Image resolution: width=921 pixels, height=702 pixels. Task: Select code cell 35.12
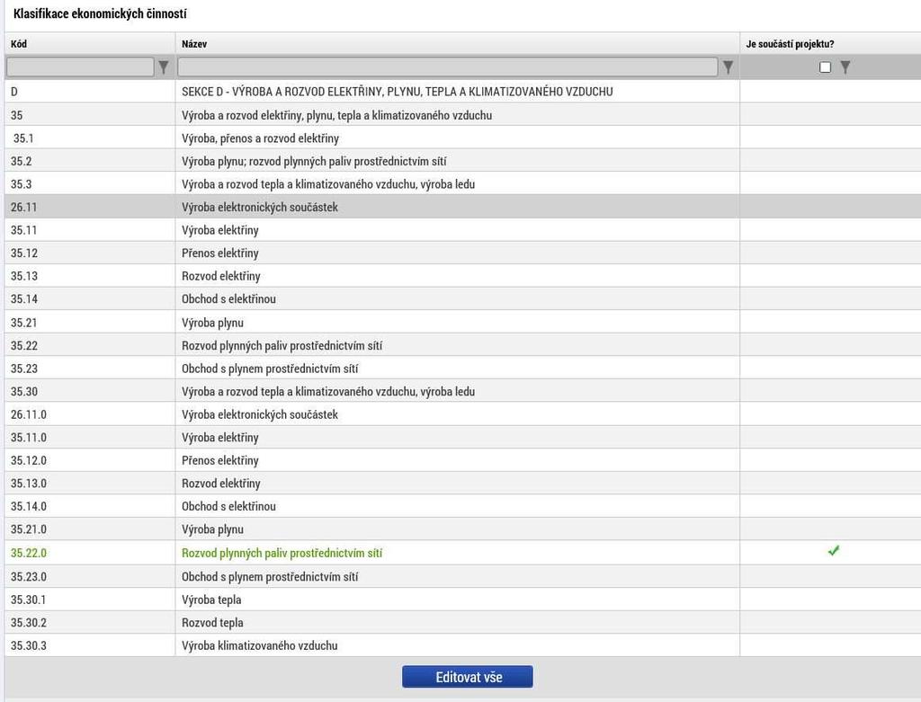coord(24,253)
